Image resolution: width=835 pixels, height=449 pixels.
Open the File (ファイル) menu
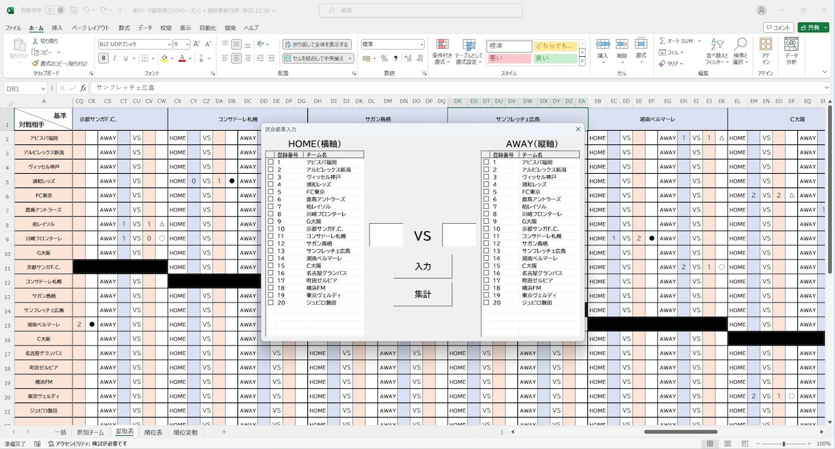(13, 28)
